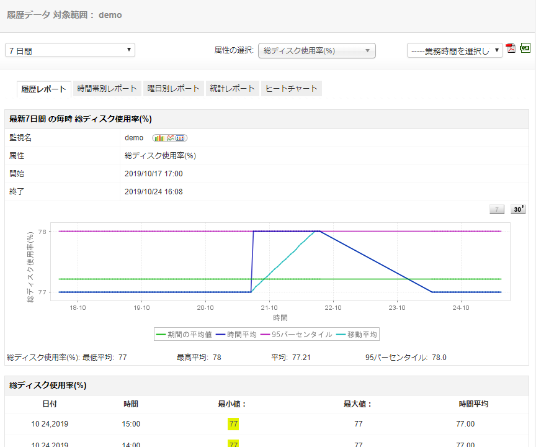Click the 最小値 column header
The height and width of the screenshot is (447, 536).
point(232,404)
